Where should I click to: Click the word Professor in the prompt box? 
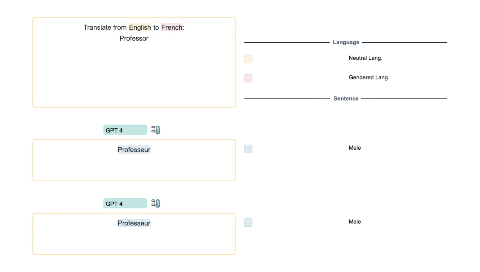click(134, 38)
